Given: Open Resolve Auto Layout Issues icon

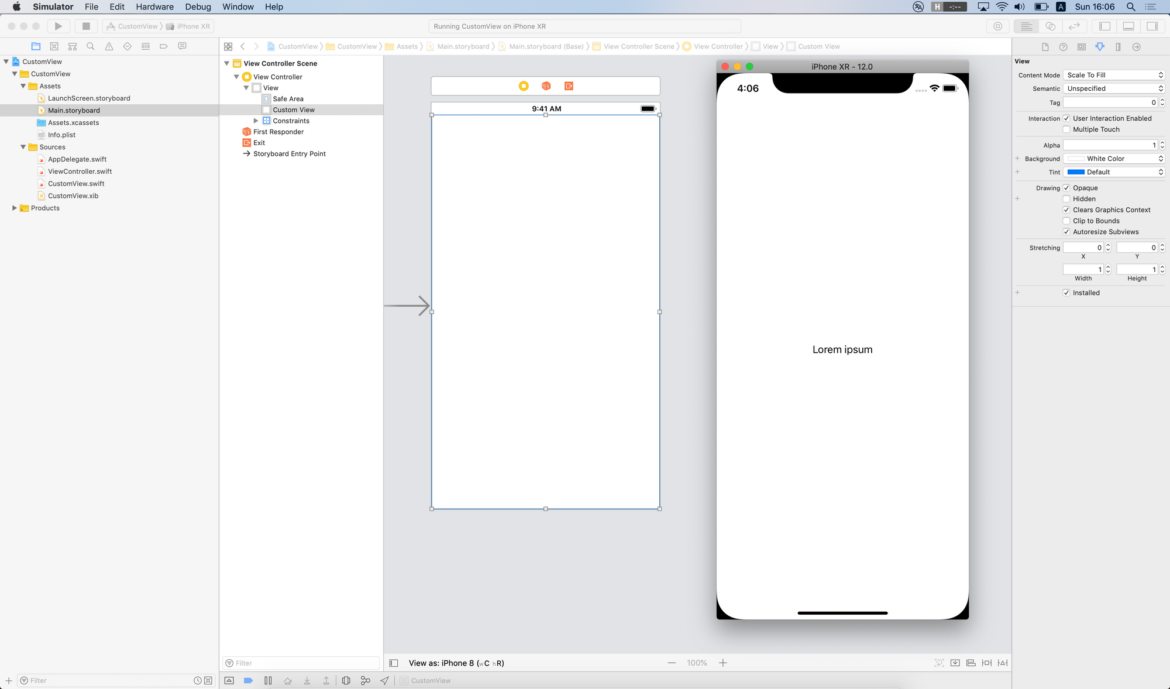Looking at the screenshot, I should 1003,663.
